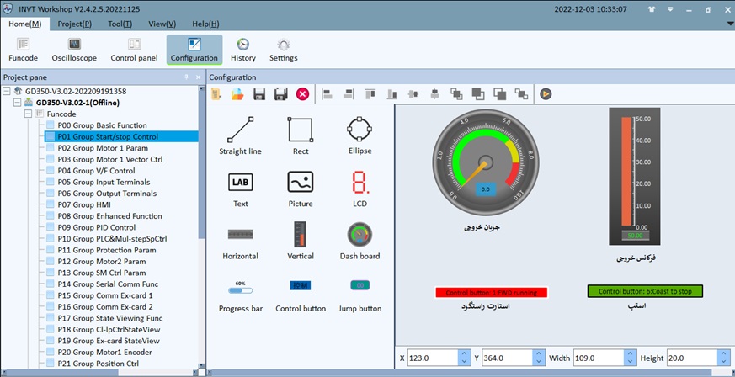Click the second floppy-disk save-as icon
Screen dimensions: 735x377
(x=280, y=94)
